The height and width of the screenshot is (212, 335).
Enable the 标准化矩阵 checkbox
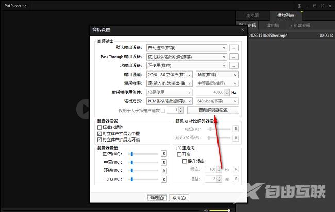[x=100, y=127]
